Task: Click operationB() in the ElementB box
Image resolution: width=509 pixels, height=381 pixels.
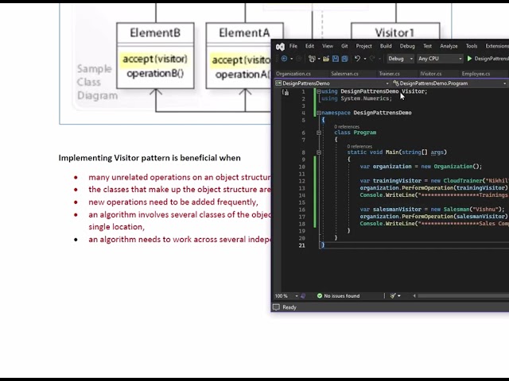Action: [x=155, y=74]
